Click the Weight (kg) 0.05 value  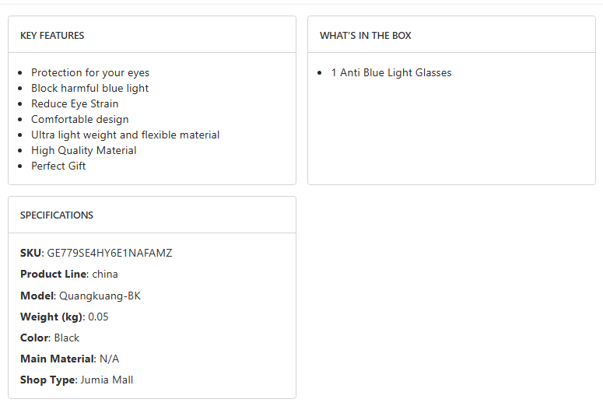(99, 317)
